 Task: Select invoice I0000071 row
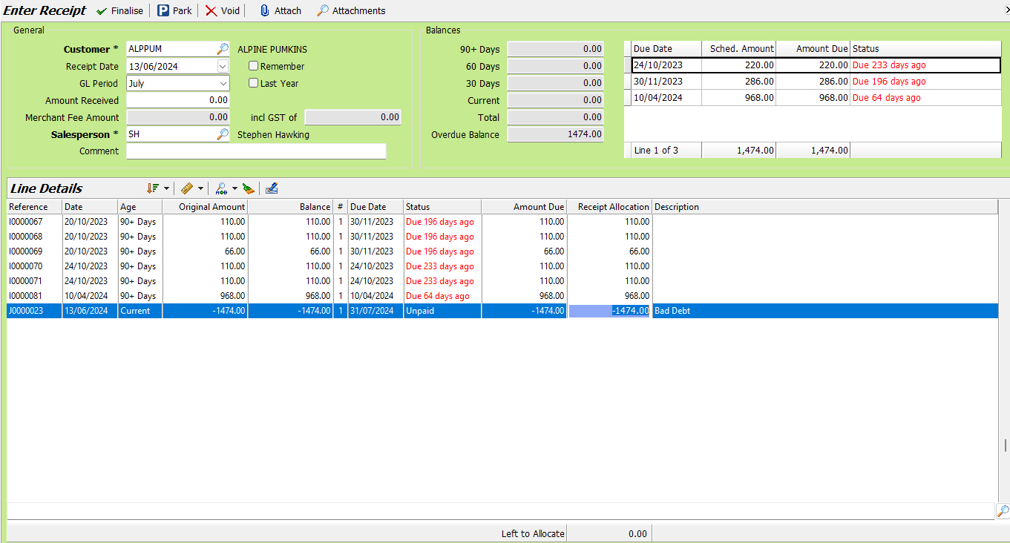(x=502, y=281)
